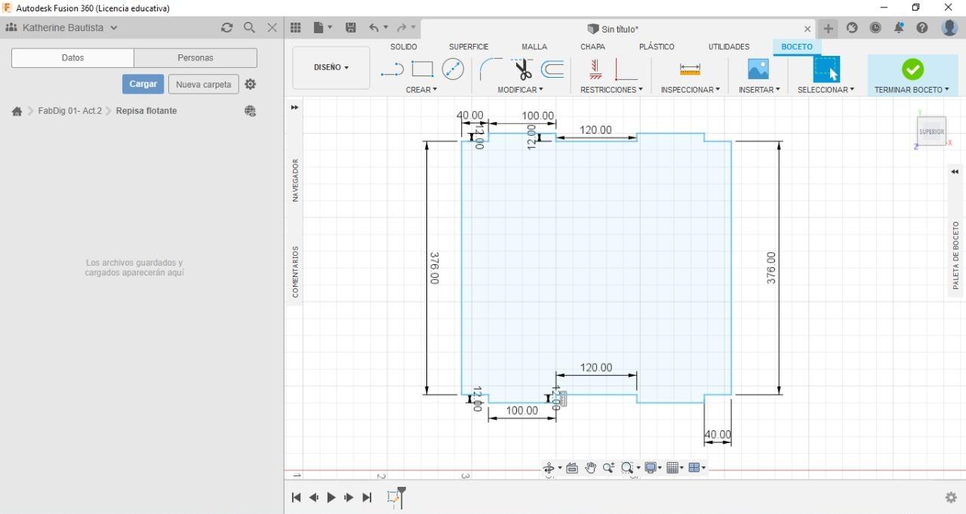Activate the window Select tool icon
966x514 pixels.
click(826, 69)
